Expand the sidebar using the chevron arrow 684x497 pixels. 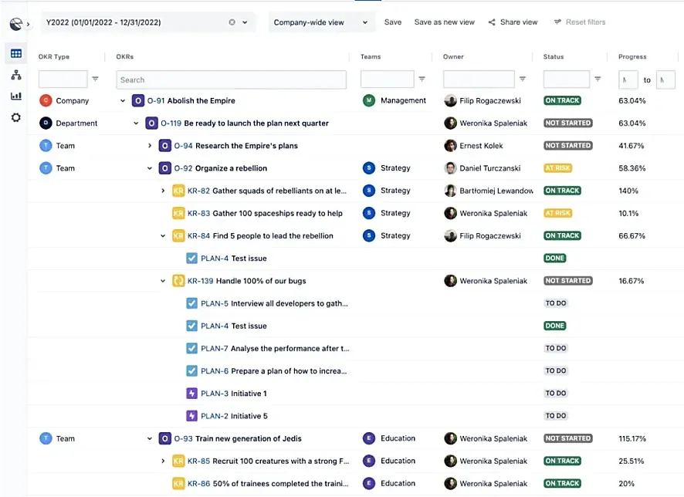29,22
